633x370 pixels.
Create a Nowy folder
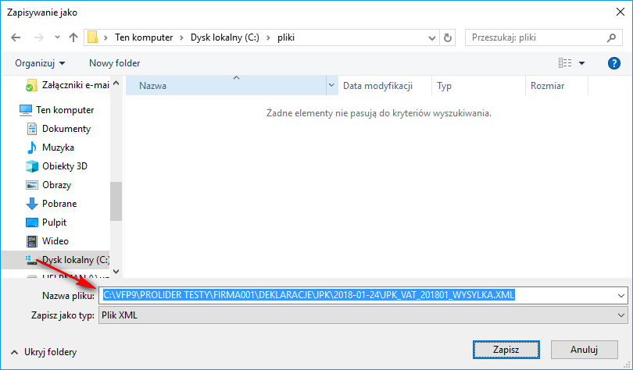115,63
